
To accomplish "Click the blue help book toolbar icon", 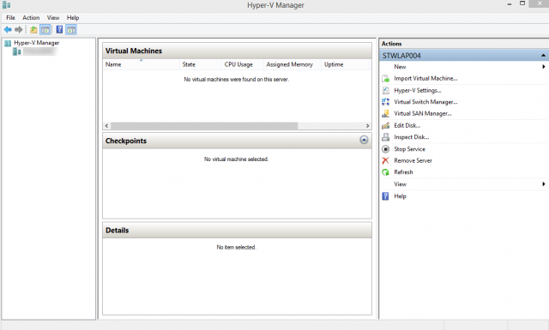I will [x=59, y=30].
